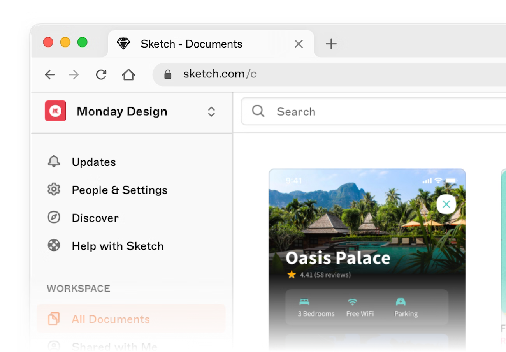
Task: Click the padlock icon in address bar
Action: 168,74
